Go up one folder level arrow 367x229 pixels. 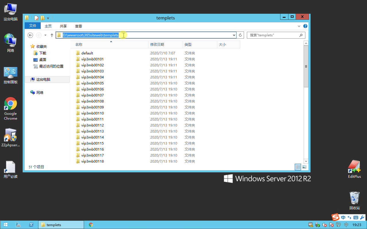[52, 35]
